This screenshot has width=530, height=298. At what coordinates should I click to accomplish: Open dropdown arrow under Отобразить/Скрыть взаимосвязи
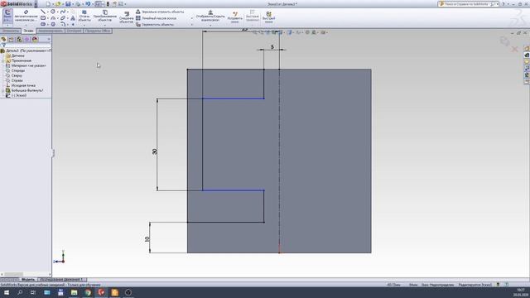pos(210,25)
